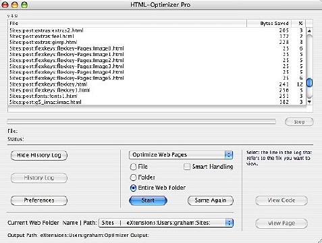Image resolution: width=322 pixels, height=243 pixels.
Task: Select log row ending in Image2.html
Action: (x=157, y=60)
